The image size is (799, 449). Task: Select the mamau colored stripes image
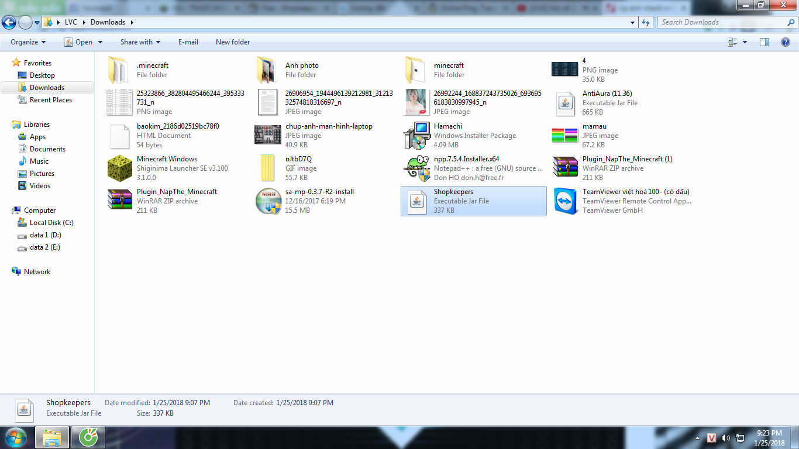click(565, 135)
